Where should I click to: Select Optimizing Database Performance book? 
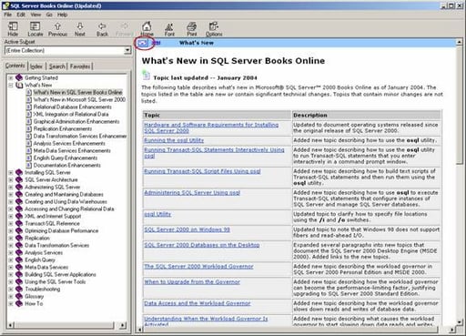(61, 230)
